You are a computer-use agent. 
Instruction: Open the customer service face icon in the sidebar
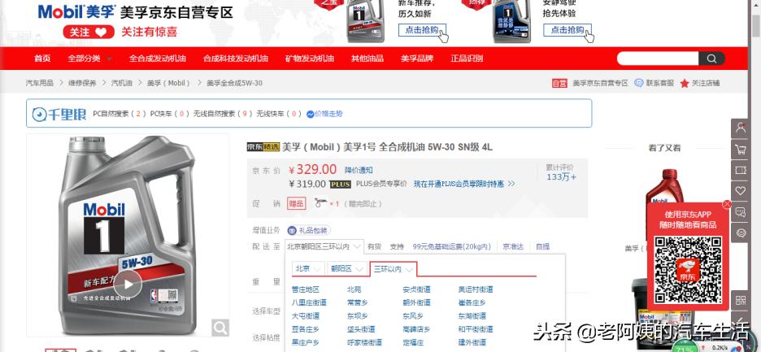(x=741, y=233)
